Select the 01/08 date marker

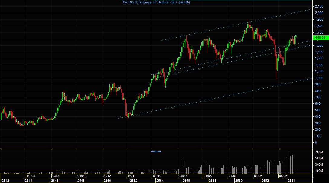point(207,176)
